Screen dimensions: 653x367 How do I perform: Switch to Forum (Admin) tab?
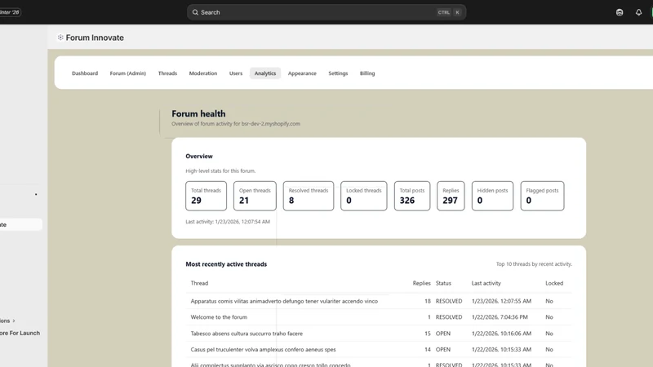128,73
